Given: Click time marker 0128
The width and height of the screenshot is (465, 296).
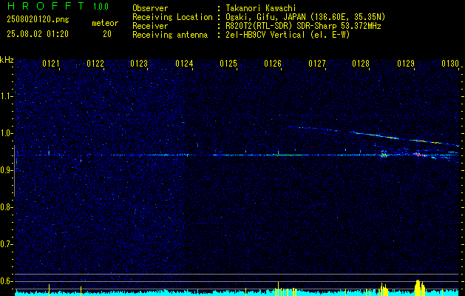Looking at the screenshot, I should [361, 64].
